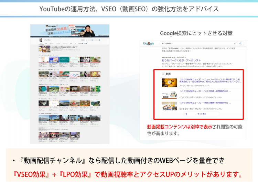Open the infinity-loop graphic video thumbnail
Screen dimensions: 258x184
pyautogui.click(x=75, y=74)
